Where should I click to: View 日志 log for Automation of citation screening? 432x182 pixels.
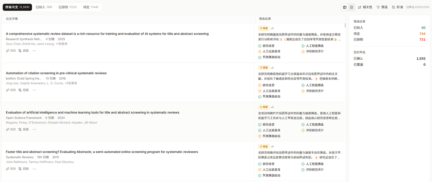click(24, 90)
